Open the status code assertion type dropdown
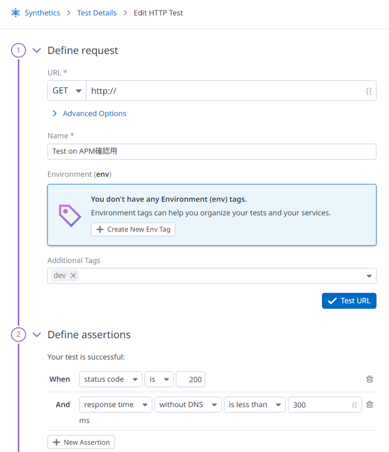389x452 pixels. 111,379
